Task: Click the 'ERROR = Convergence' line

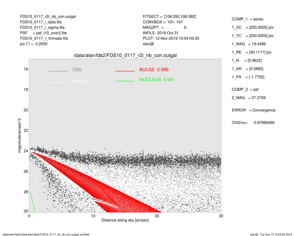Action: 254,110
